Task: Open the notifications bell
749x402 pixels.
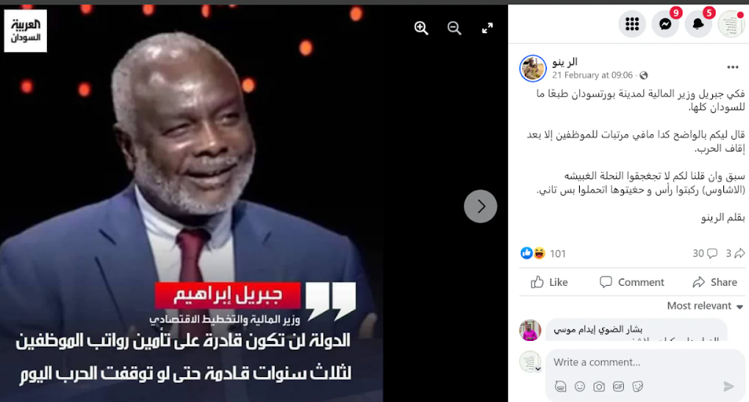Action: pyautogui.click(x=698, y=24)
